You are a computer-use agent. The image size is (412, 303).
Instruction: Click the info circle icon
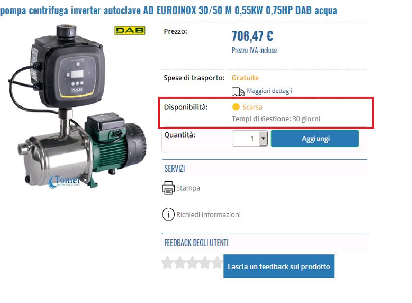tap(168, 214)
